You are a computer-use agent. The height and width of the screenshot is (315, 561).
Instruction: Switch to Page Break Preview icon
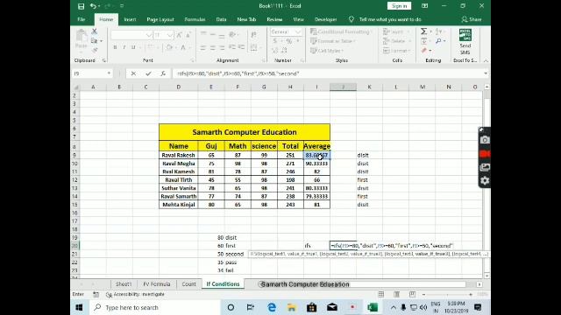point(412,294)
